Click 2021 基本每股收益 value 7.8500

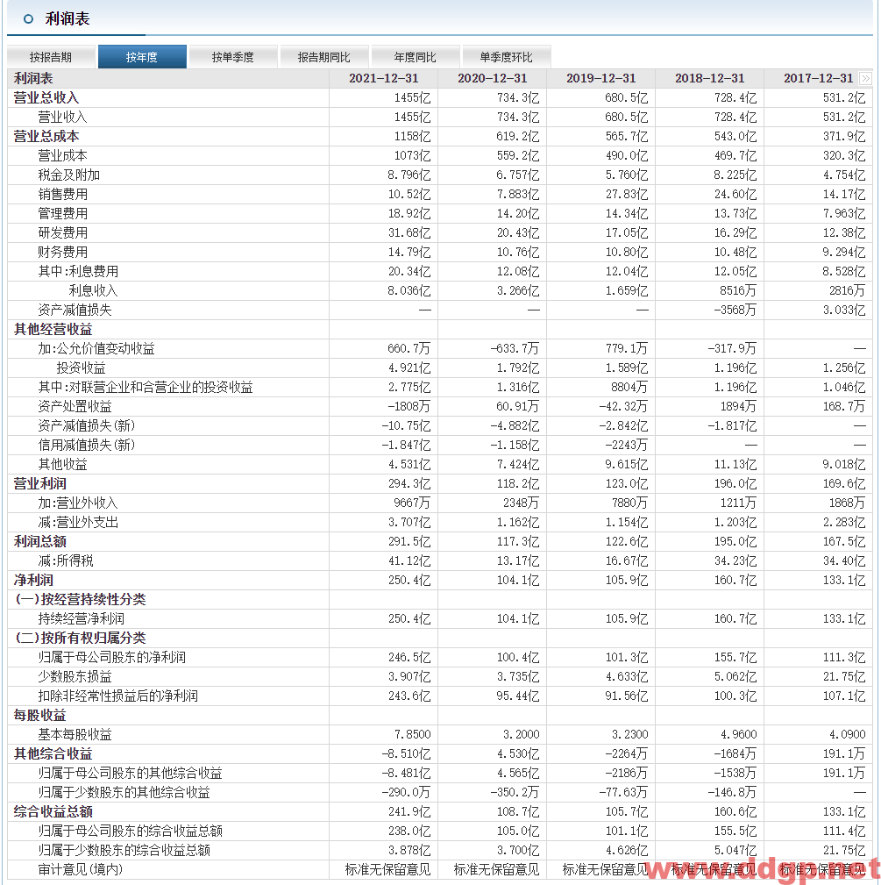[412, 734]
